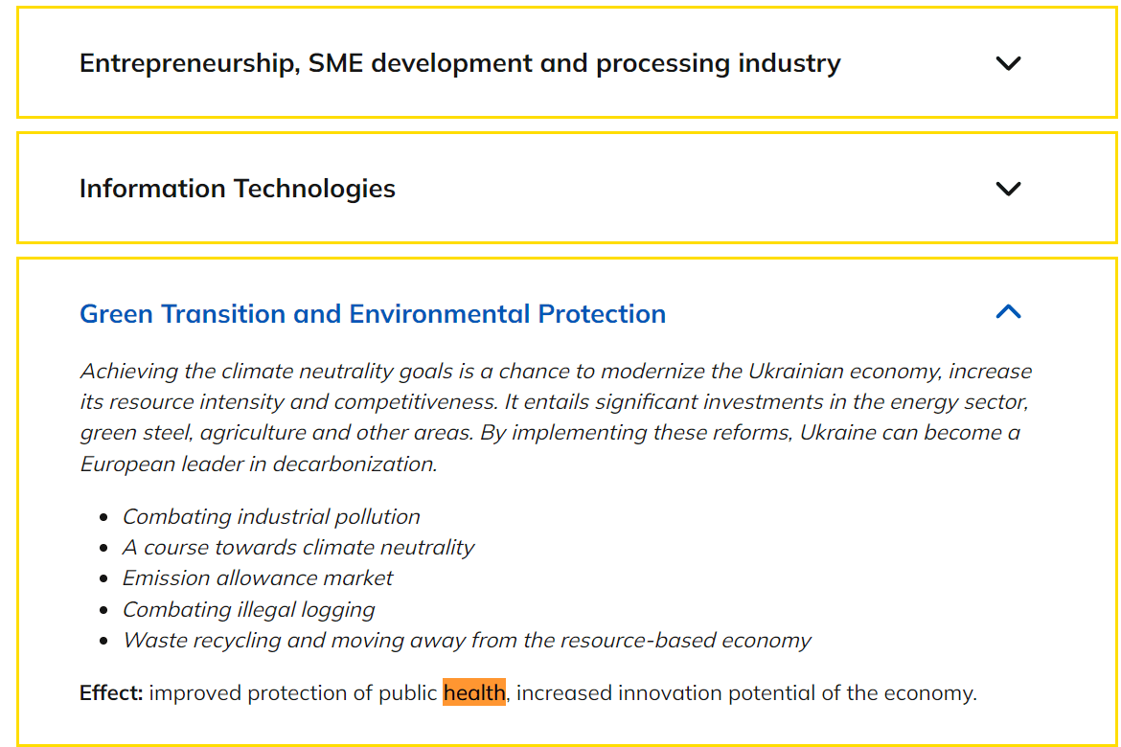The image size is (1121, 747).
Task: Click the orange highlighted word health
Action: pos(473,692)
